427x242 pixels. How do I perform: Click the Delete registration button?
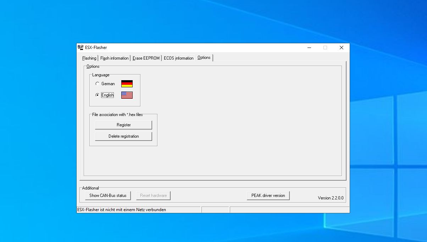coord(123,136)
